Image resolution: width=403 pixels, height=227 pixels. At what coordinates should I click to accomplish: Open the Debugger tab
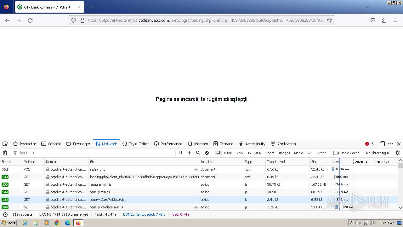78,144
